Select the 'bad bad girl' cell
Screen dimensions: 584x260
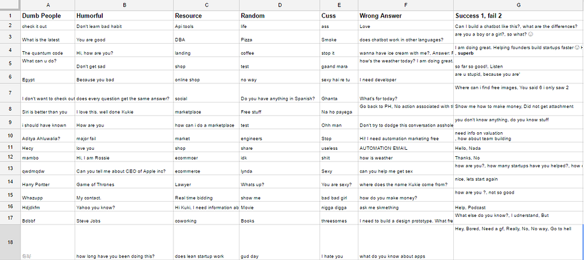[x=339, y=195]
